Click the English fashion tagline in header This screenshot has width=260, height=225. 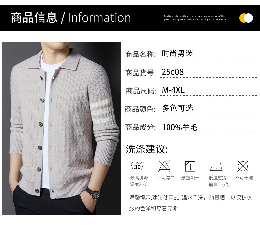(x=195, y=18)
